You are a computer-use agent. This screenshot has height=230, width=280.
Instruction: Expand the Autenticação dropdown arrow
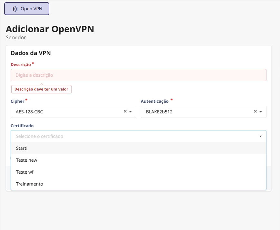click(261, 112)
